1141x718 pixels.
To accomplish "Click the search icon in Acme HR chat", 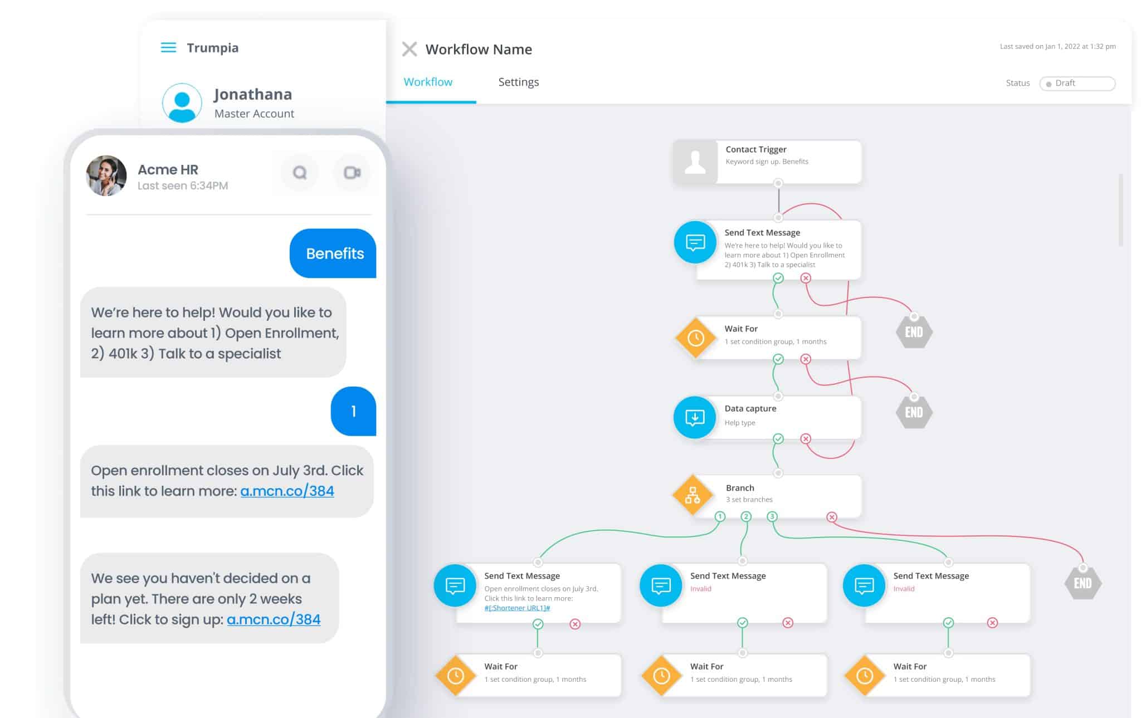I will coord(300,172).
